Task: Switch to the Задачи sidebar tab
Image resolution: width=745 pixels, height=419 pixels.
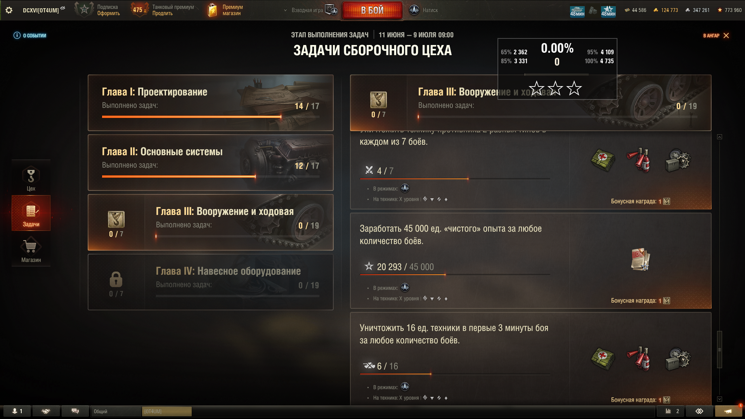Action: [x=31, y=213]
